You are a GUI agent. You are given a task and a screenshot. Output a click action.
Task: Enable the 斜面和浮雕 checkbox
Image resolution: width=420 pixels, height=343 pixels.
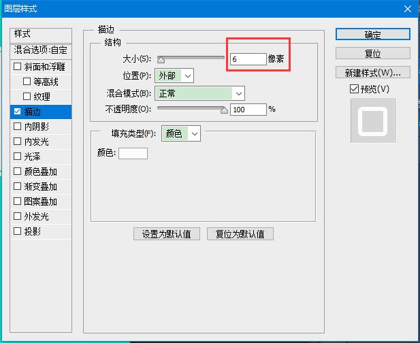click(x=18, y=67)
